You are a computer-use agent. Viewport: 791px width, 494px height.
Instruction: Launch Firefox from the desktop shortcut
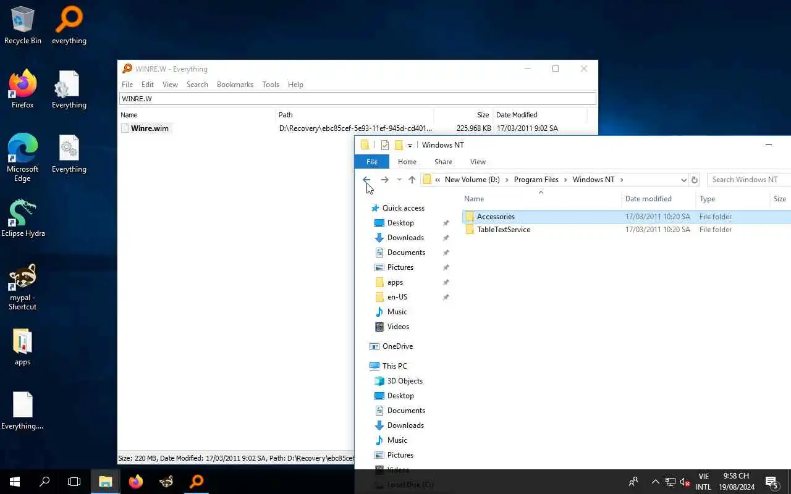pos(23,90)
